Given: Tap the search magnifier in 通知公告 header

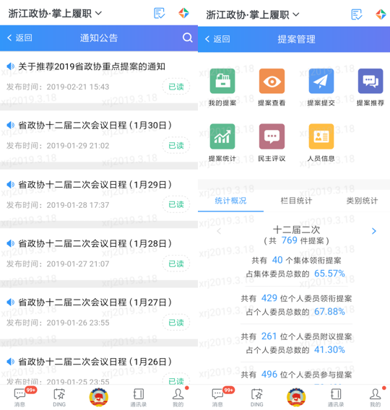Looking at the screenshot, I should 187,38.
